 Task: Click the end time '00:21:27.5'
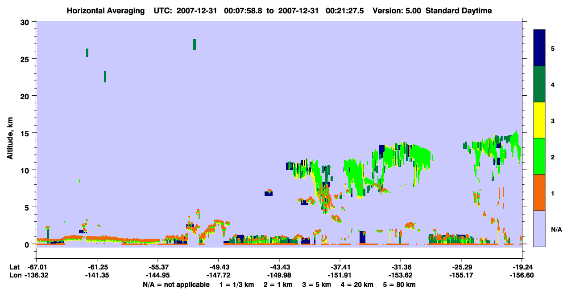click(345, 11)
